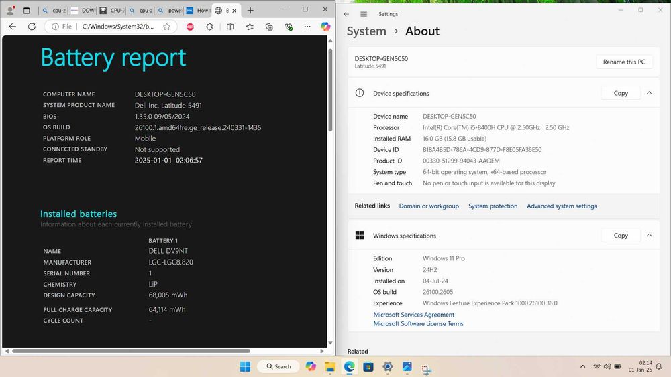The width and height of the screenshot is (671, 377).
Task: Switch to the DOW tab in Edge
Action: (x=82, y=10)
